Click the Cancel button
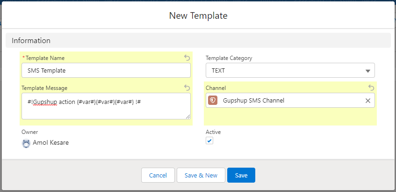Viewport: 396px width, 192px height. click(x=158, y=175)
